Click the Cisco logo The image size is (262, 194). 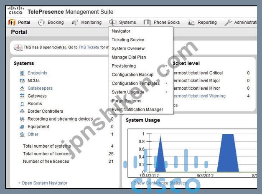[15, 10]
